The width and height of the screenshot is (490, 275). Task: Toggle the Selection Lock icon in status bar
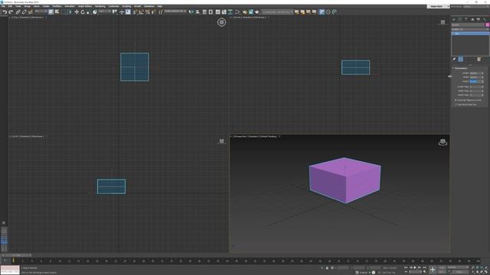tap(327, 267)
